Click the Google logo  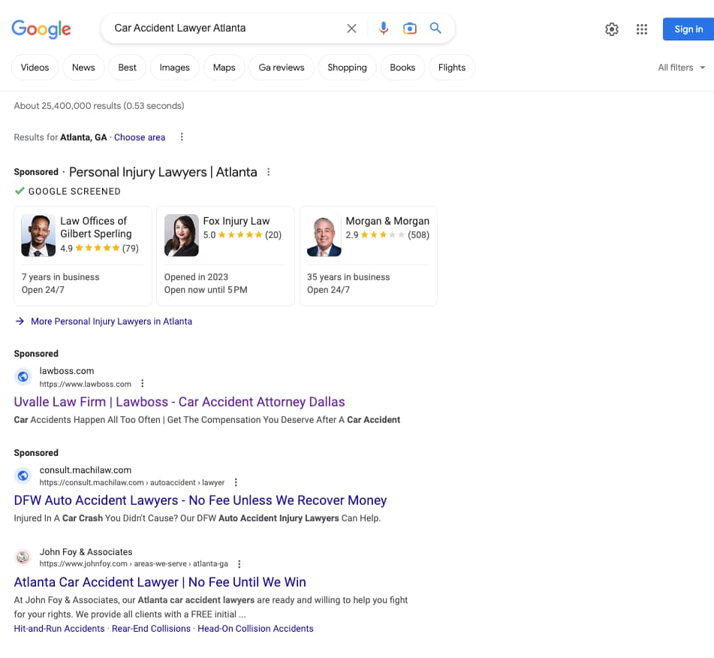[x=41, y=29]
